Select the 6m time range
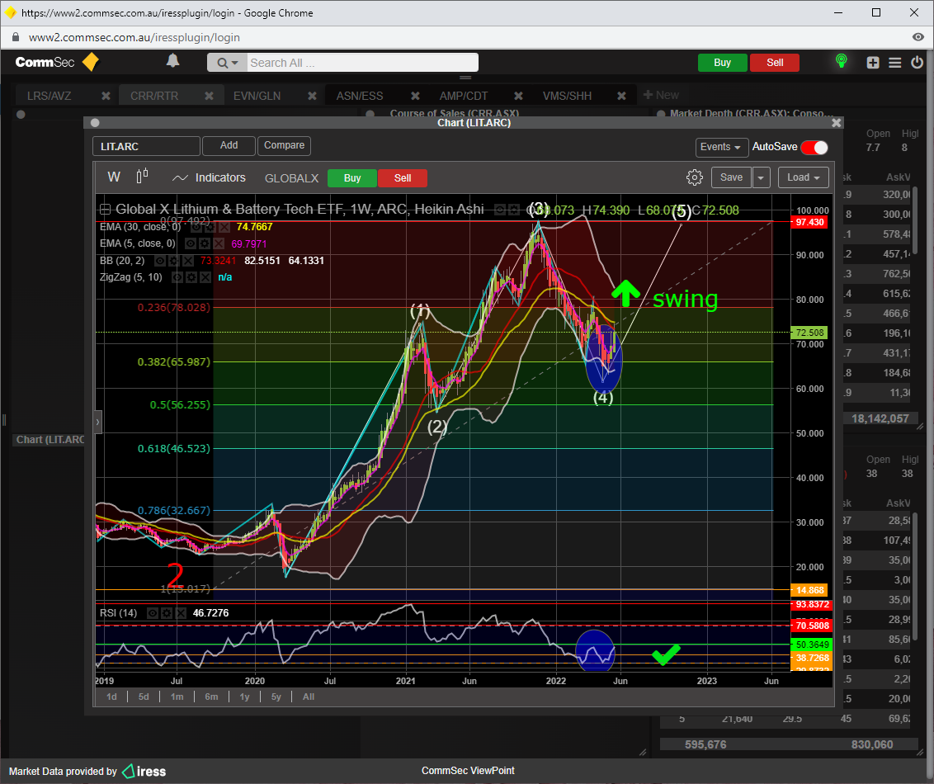 [x=211, y=697]
